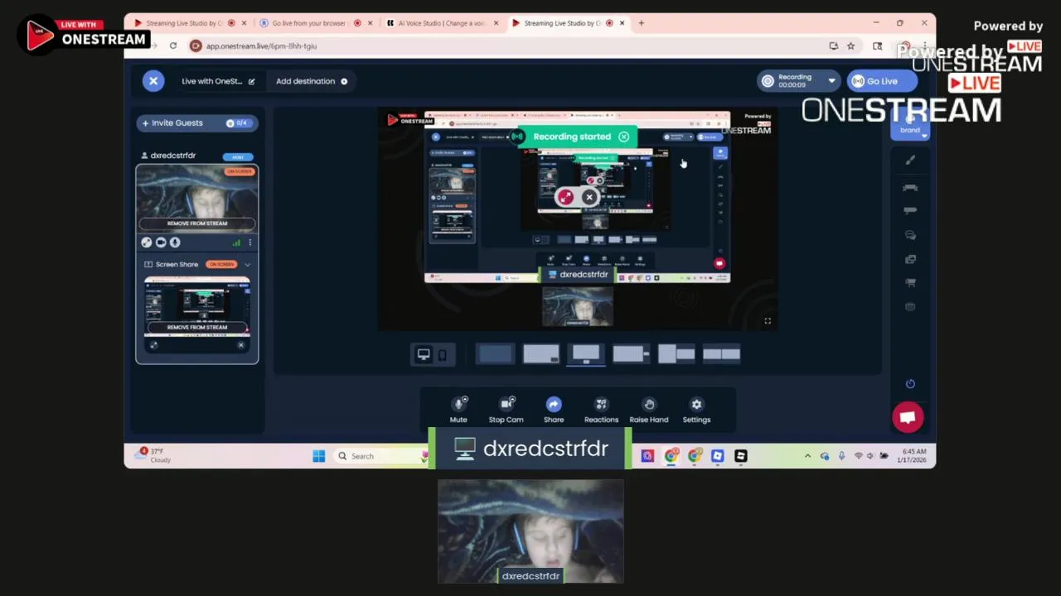This screenshot has width=1061, height=596.
Task: Click the Share button
Action: pyautogui.click(x=554, y=409)
